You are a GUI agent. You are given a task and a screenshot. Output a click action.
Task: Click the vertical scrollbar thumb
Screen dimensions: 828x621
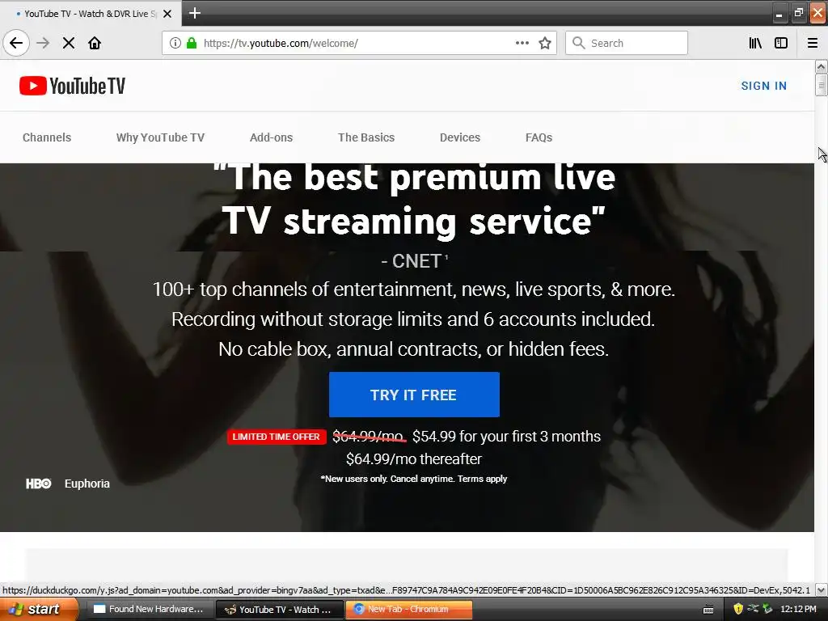click(x=821, y=85)
